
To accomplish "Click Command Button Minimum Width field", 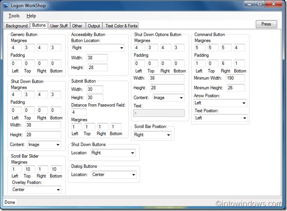I will (x=235, y=78).
